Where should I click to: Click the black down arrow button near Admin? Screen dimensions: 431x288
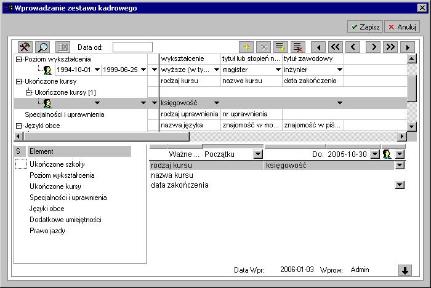pyautogui.click(x=405, y=270)
